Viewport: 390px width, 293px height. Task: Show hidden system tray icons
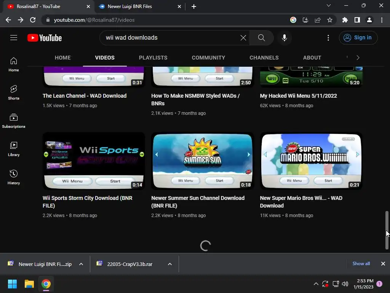point(316,284)
